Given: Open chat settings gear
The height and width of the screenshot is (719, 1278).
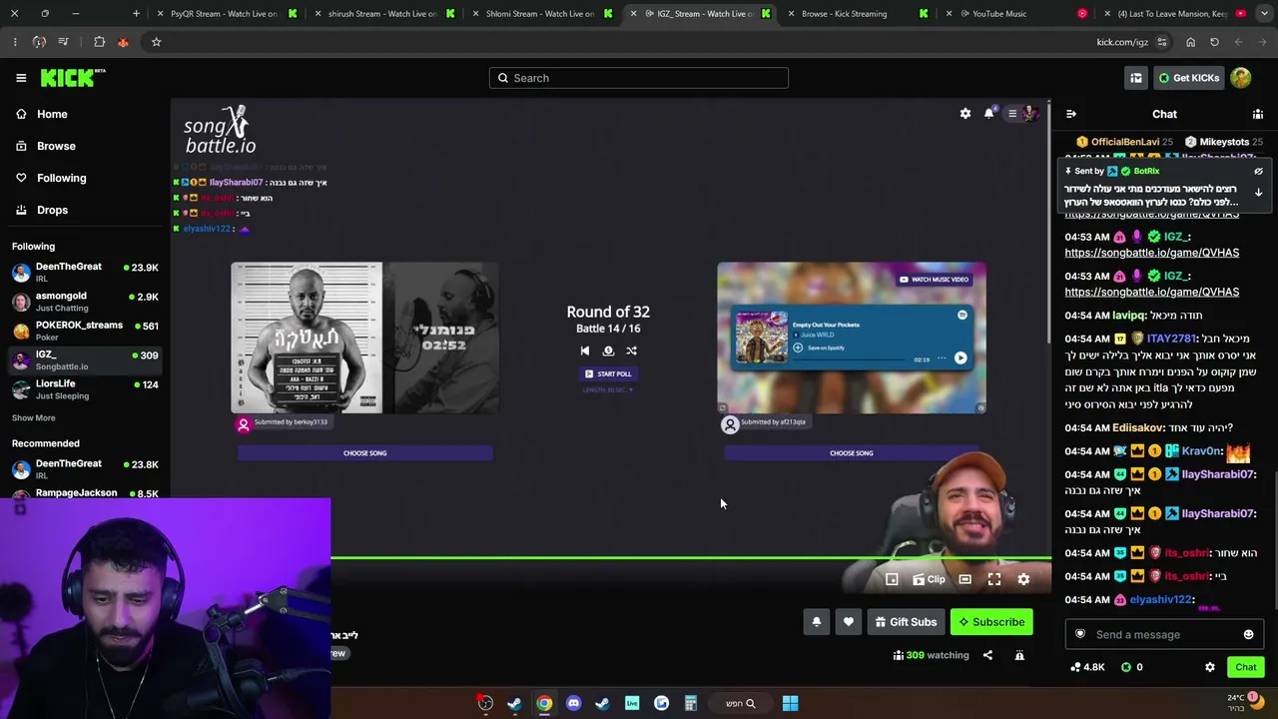Looking at the screenshot, I should pyautogui.click(x=1210, y=667).
